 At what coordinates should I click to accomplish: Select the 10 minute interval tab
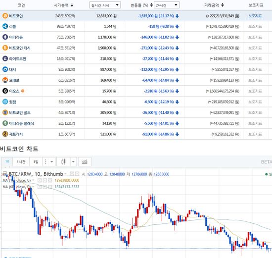[x=7, y=161]
